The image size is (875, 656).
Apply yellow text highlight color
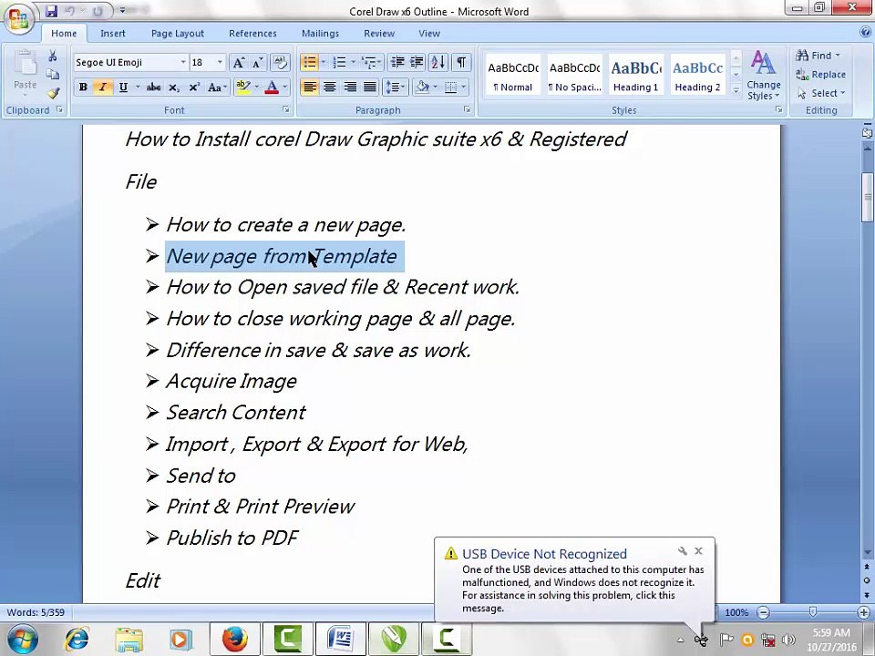point(242,87)
